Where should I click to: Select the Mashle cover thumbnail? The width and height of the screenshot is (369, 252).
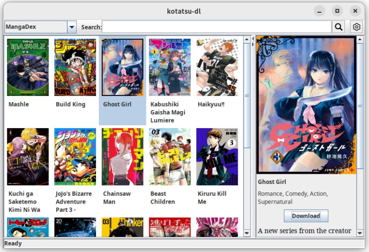[28, 68]
